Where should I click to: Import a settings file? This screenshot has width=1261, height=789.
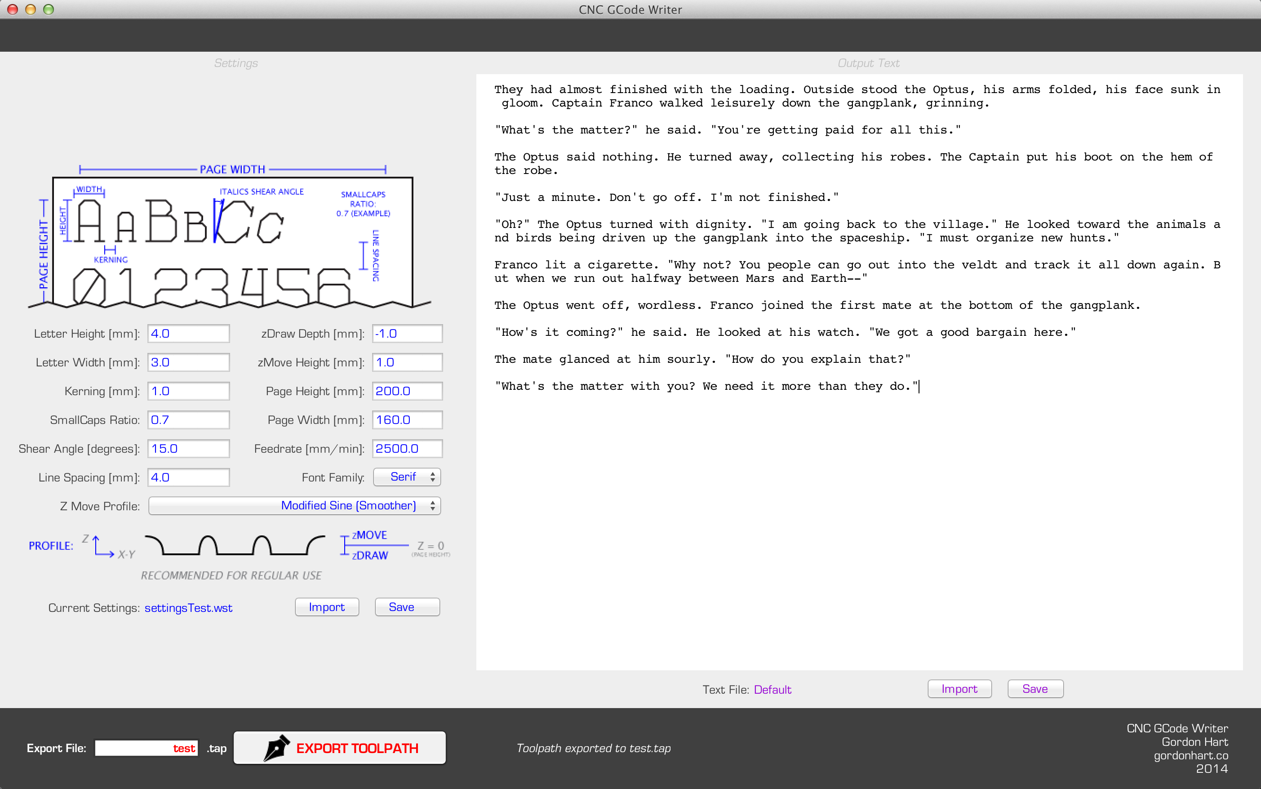[326, 607]
